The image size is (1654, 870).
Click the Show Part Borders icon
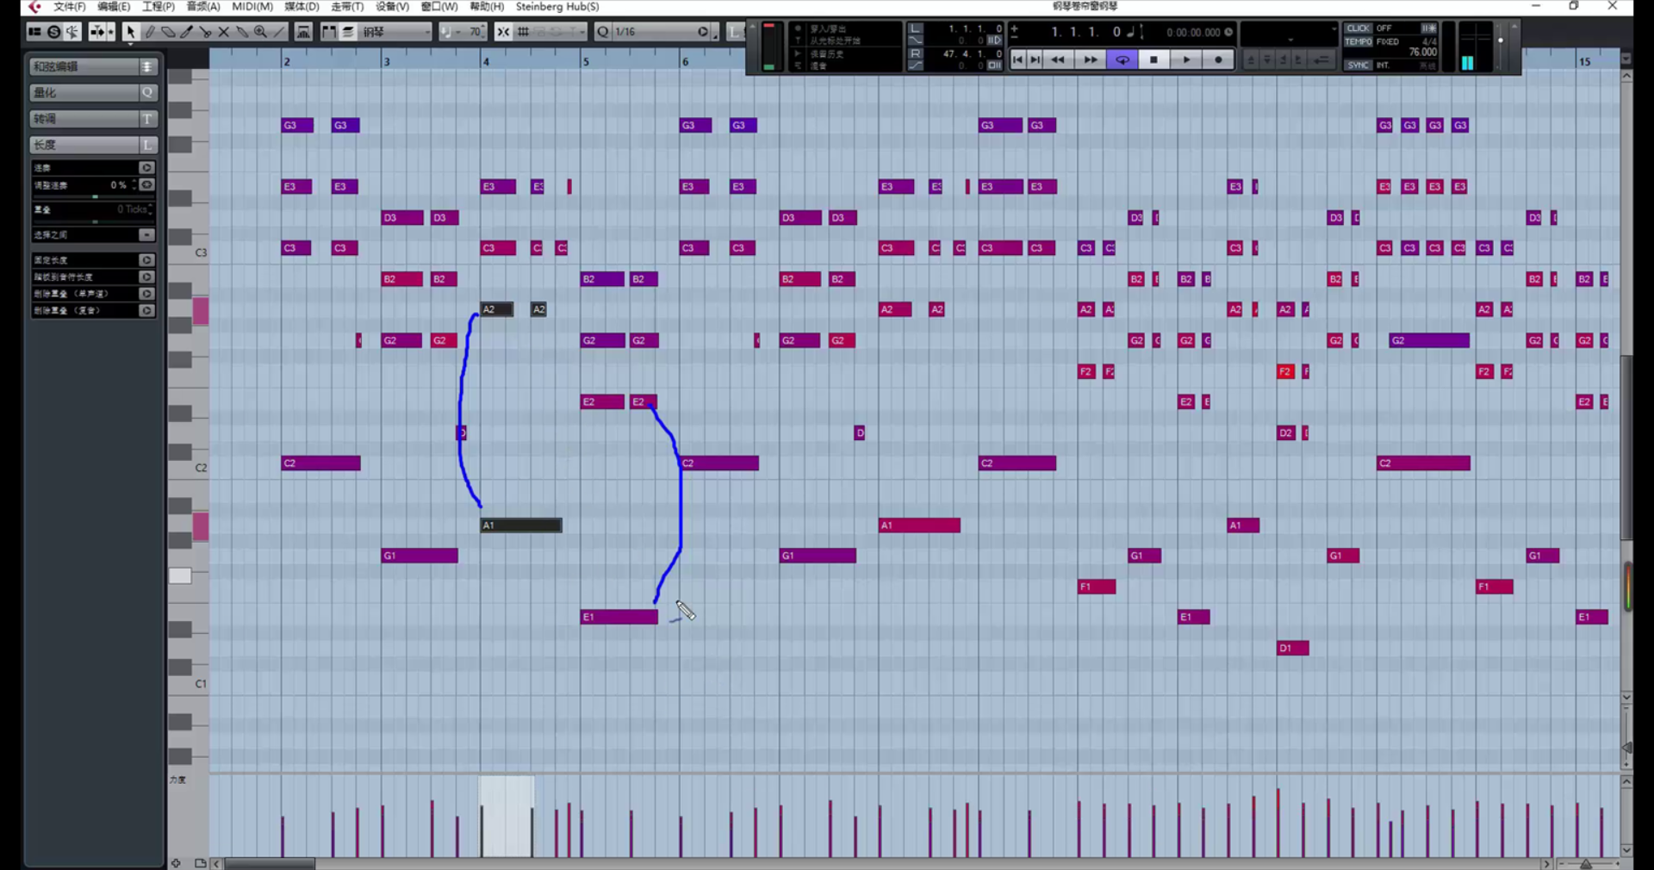[329, 32]
